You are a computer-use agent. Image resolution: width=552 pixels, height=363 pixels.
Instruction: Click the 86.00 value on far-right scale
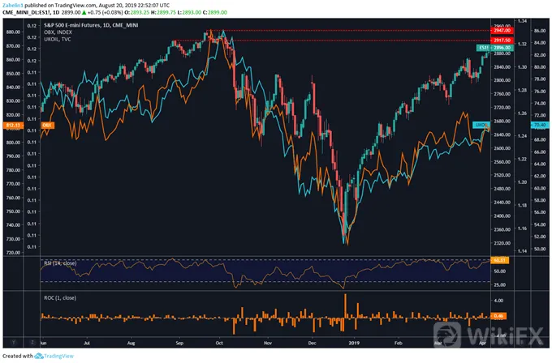click(540, 31)
